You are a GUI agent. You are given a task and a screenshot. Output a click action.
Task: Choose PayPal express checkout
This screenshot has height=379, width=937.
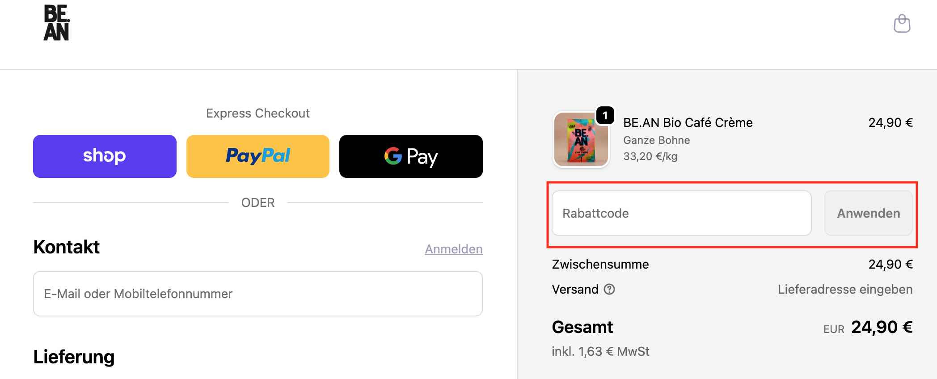(258, 156)
